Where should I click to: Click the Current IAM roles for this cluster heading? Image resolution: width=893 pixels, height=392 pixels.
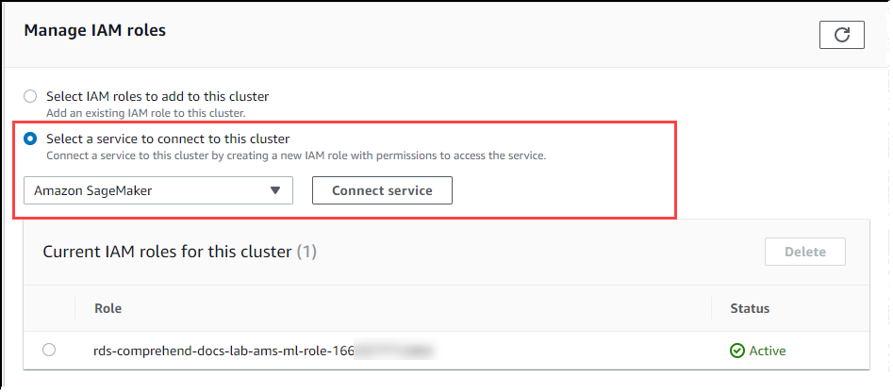pyautogui.click(x=168, y=252)
